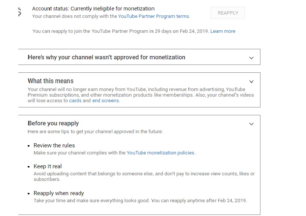Follow the Learn more link
This screenshot has height=216, width=306.
pos(223,31)
